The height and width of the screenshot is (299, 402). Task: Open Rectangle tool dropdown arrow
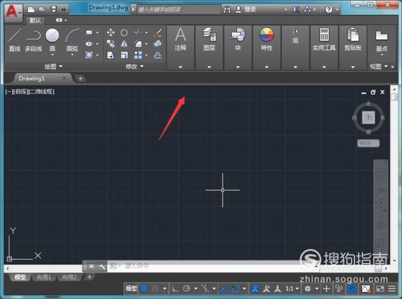pyautogui.click(x=98, y=33)
